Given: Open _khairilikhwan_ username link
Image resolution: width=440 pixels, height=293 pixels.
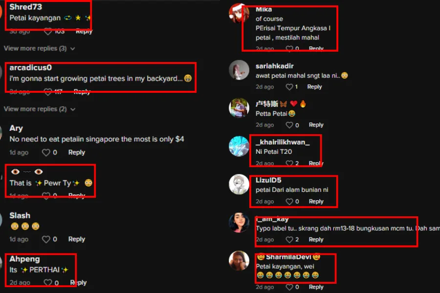Looking at the screenshot, I should (283, 142).
